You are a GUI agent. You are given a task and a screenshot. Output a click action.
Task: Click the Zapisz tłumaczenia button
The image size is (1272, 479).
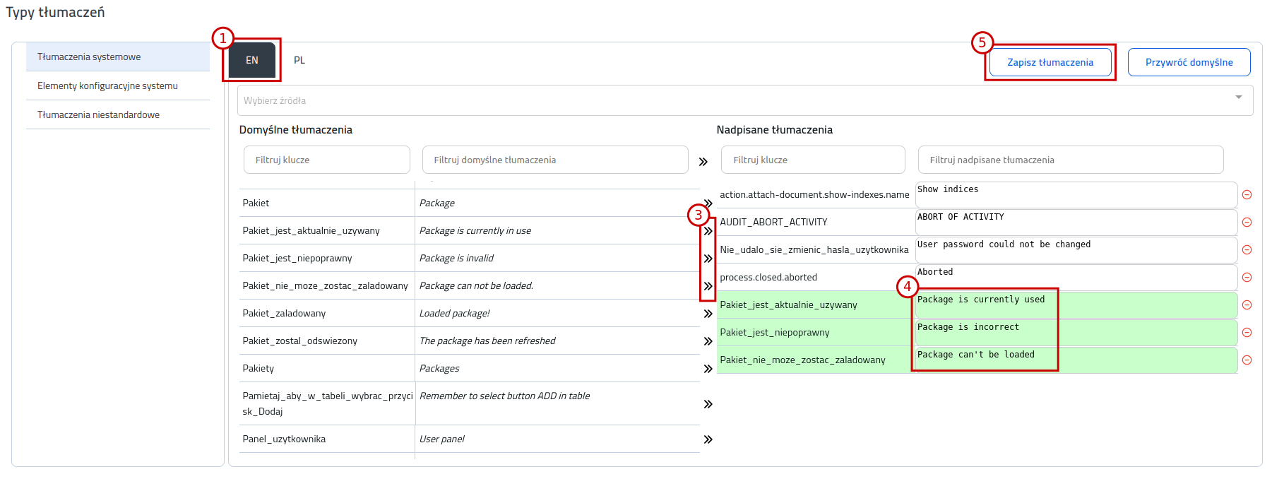(1050, 62)
